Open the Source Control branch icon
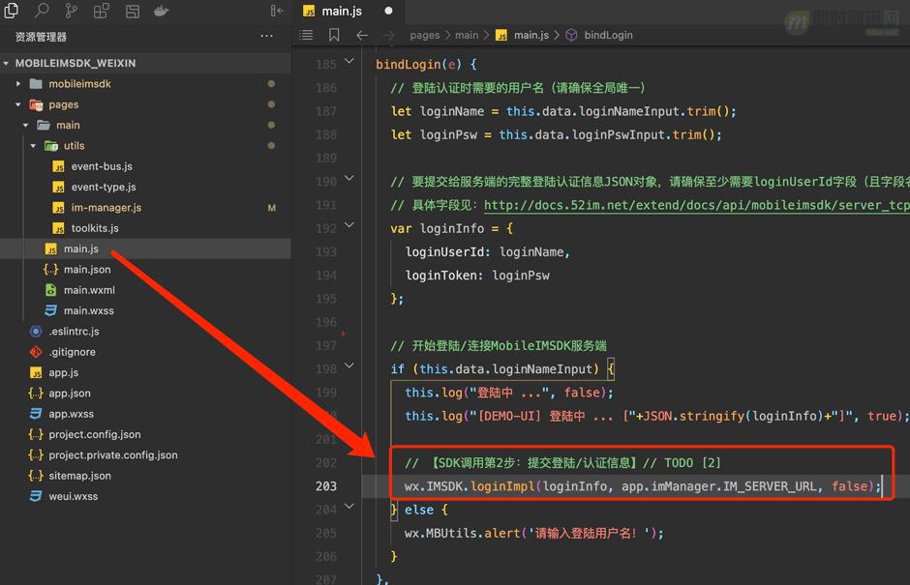The height and width of the screenshot is (585, 910). (72, 12)
